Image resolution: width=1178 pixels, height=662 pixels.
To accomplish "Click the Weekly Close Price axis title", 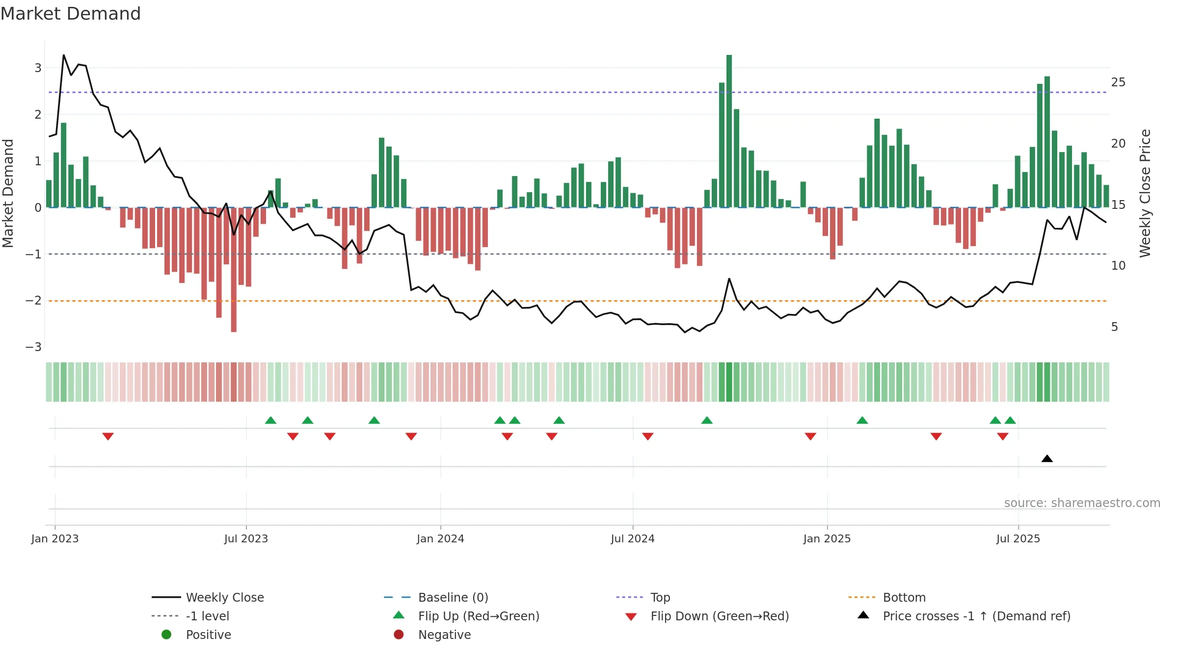I will [x=1145, y=193].
